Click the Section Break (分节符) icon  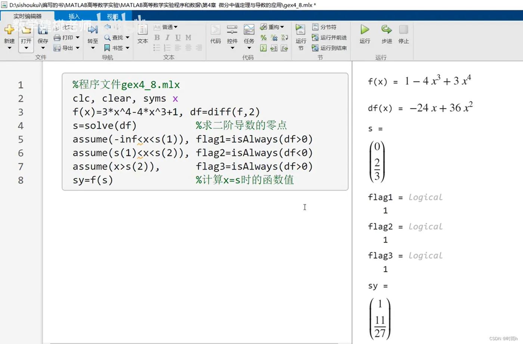(315, 27)
